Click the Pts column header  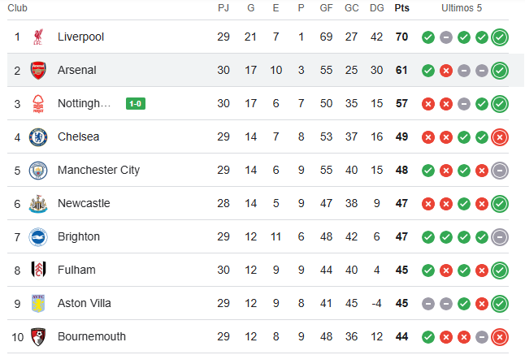[401, 8]
